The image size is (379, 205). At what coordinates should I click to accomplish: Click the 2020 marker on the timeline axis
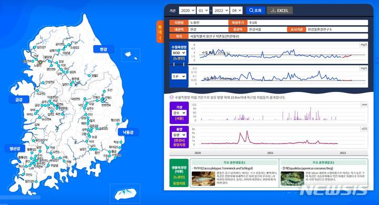pos(198,153)
